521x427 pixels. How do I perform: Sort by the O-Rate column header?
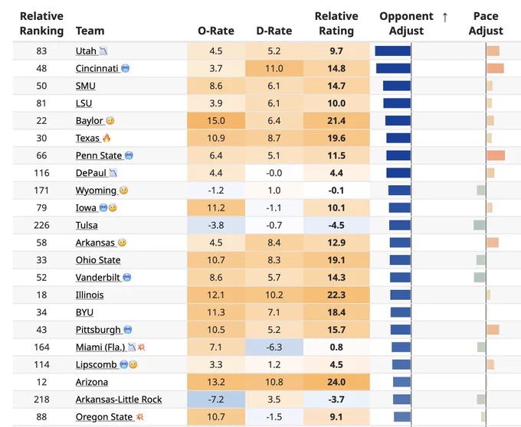(x=216, y=31)
